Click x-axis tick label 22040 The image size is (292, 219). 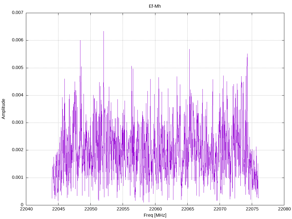click(x=26, y=209)
